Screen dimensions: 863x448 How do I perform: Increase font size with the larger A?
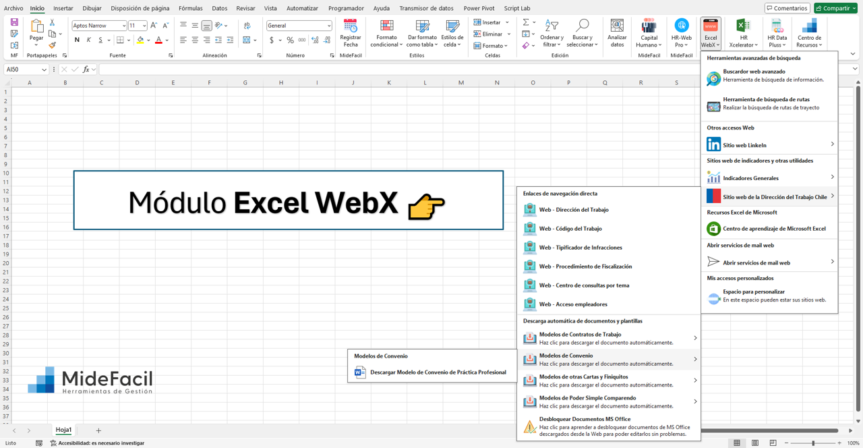154,26
